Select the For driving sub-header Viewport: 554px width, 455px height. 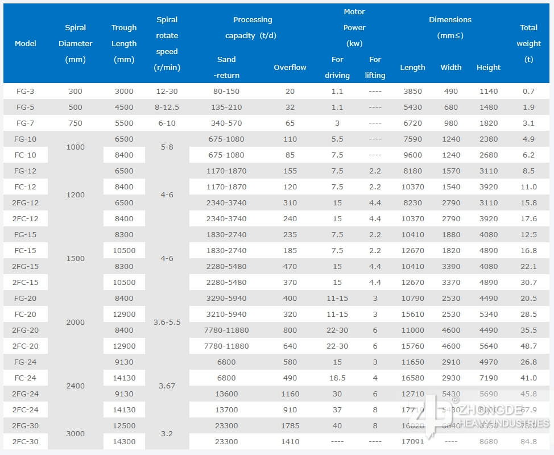[x=337, y=67]
